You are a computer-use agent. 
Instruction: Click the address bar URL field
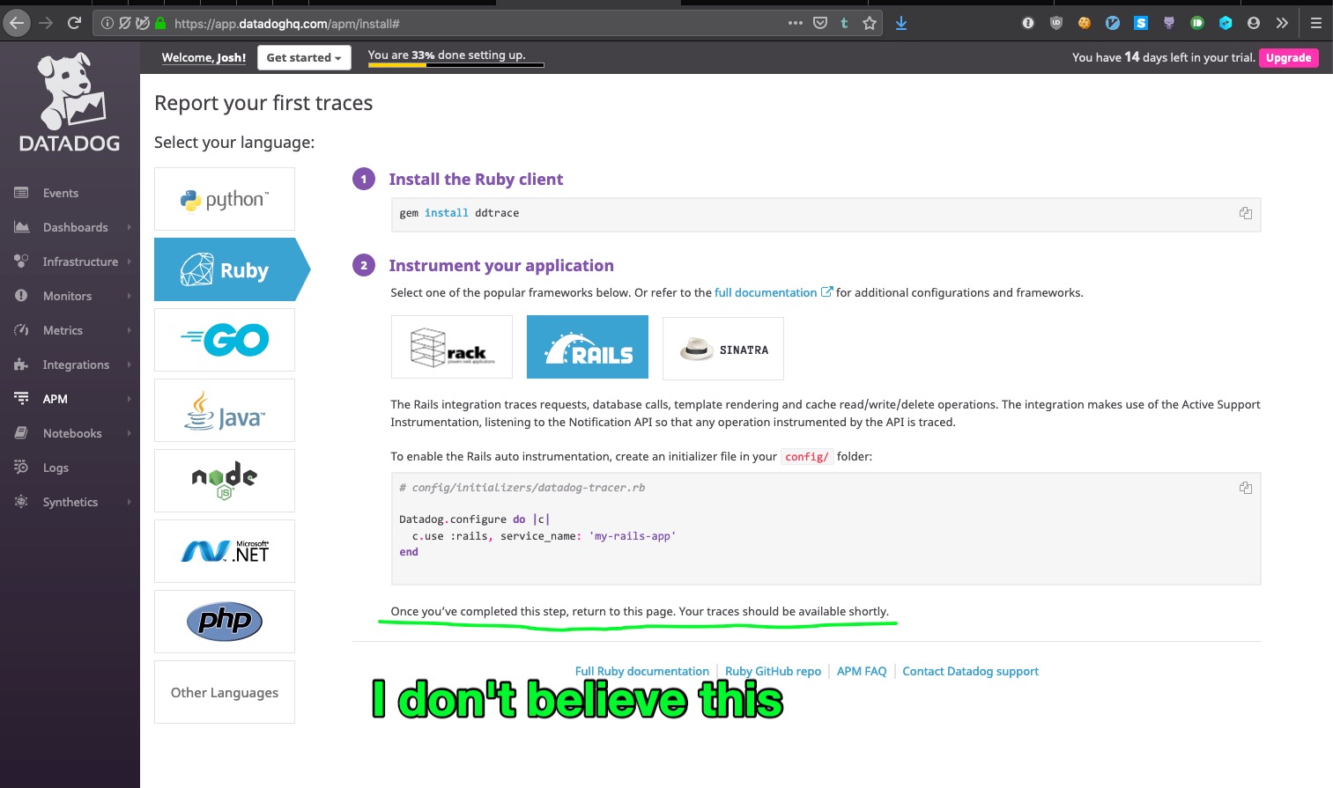coord(476,24)
